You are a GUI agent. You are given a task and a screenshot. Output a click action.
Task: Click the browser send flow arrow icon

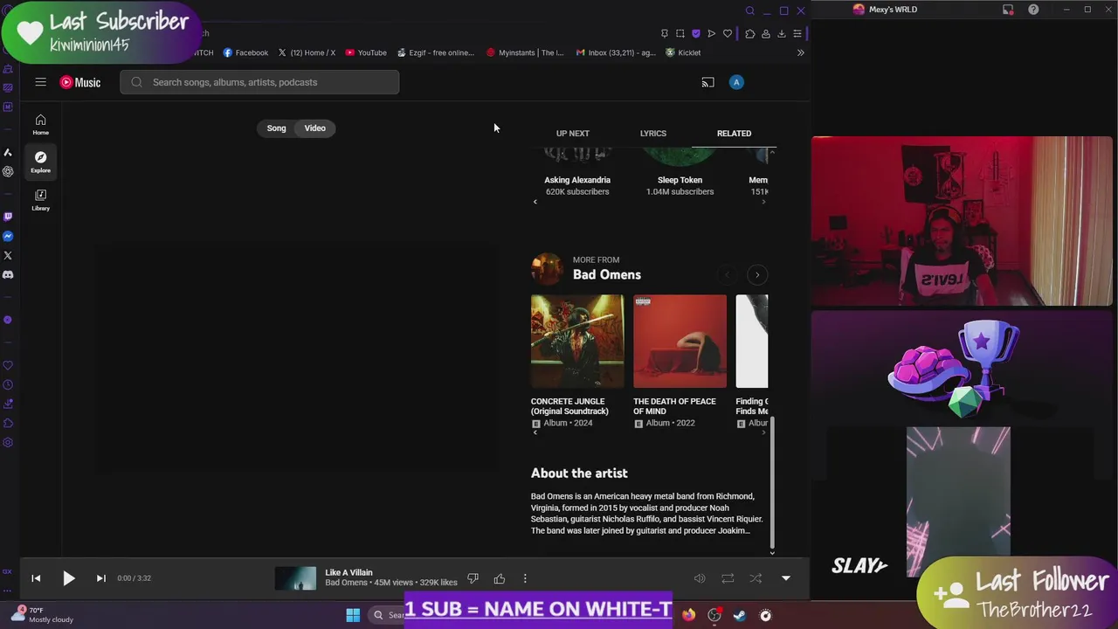(712, 34)
